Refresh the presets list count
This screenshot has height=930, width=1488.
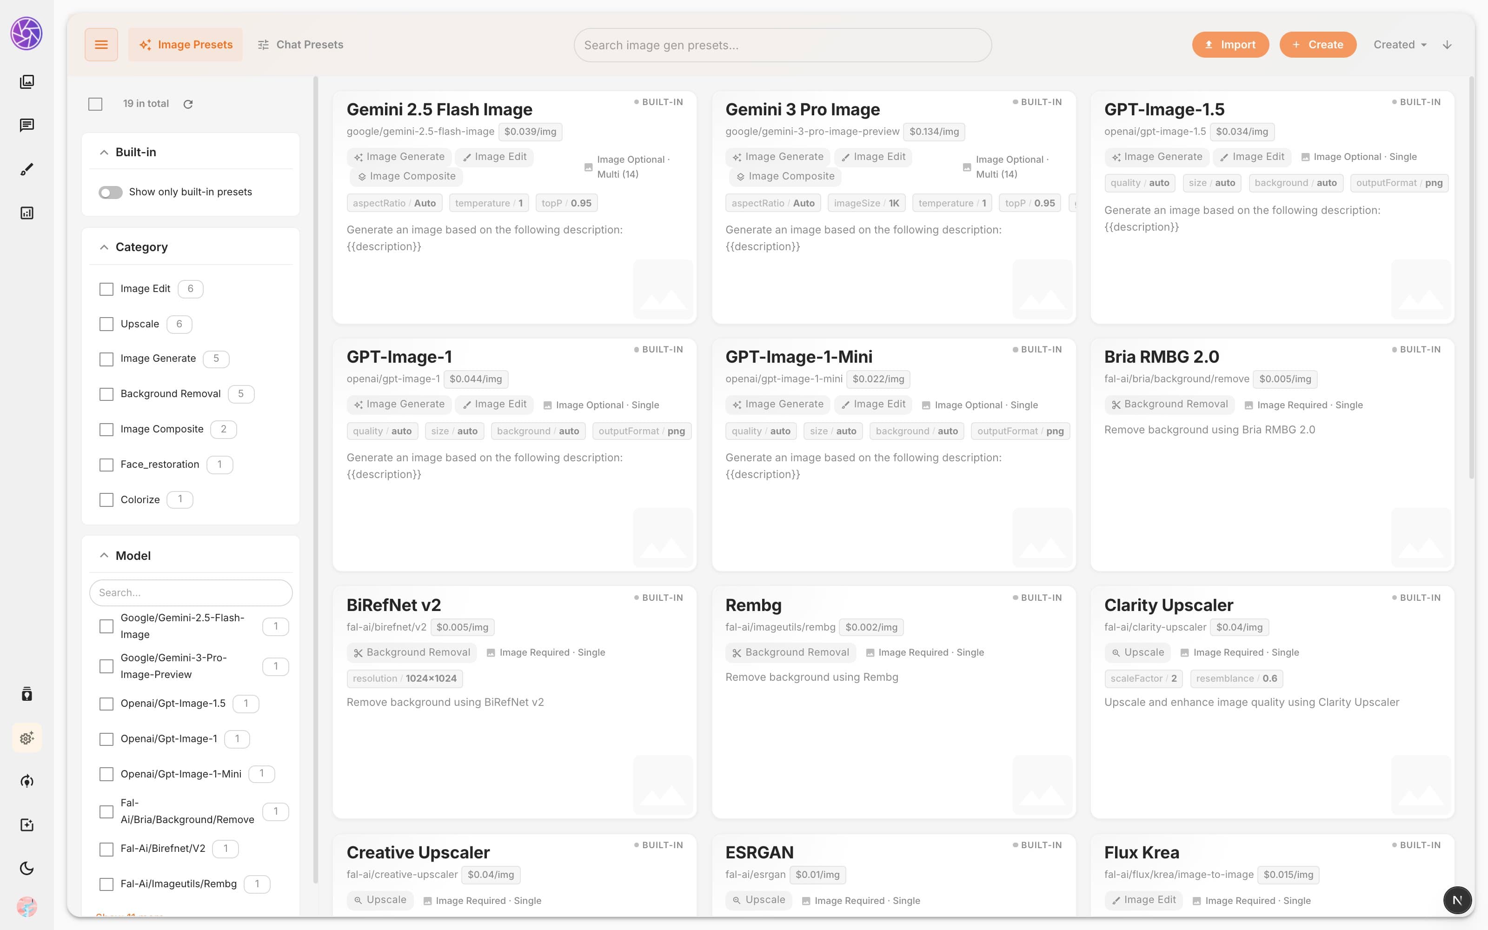pos(188,104)
